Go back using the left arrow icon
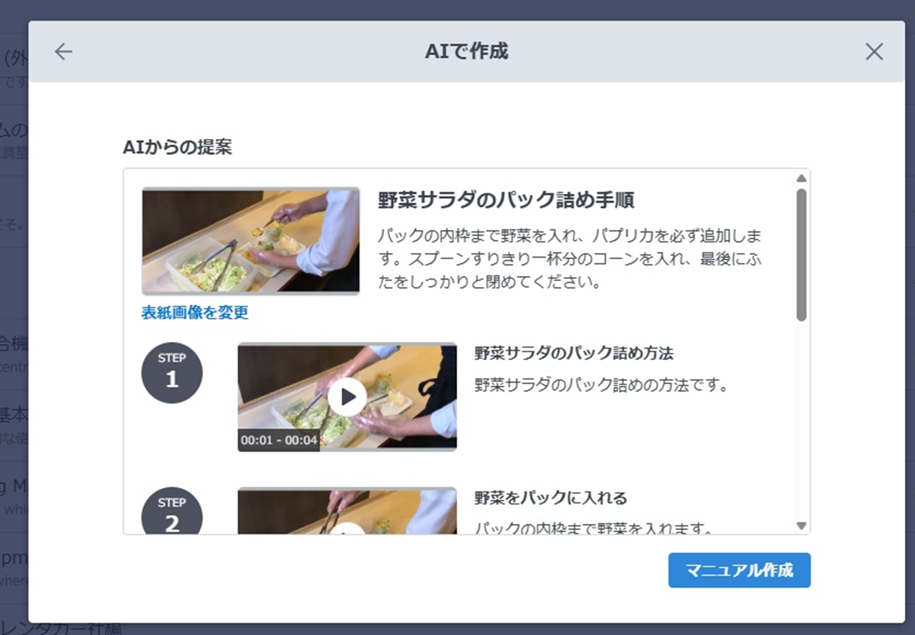The width and height of the screenshot is (915, 635). point(63,51)
